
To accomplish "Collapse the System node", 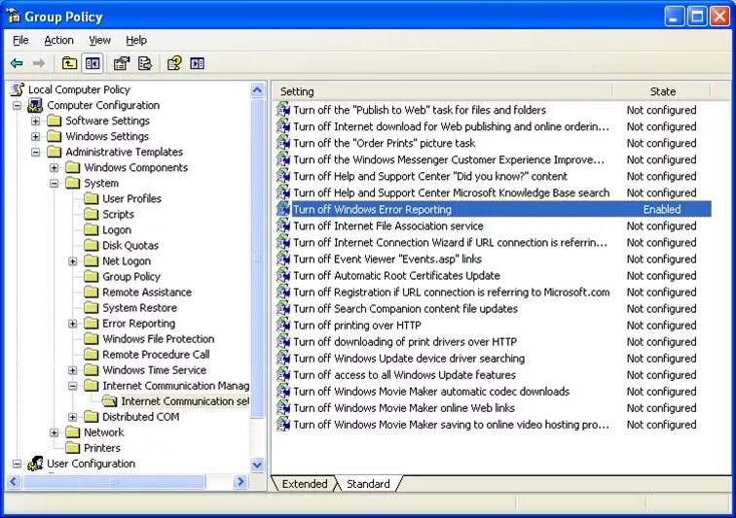I will coord(55,184).
